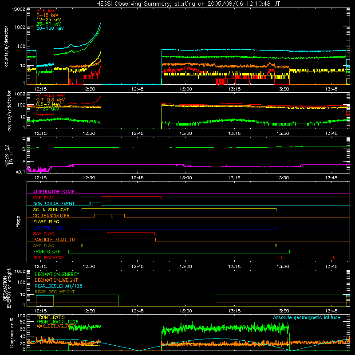Click the C level label on GOES axis
355x355 pixels.
[x=24, y=138]
